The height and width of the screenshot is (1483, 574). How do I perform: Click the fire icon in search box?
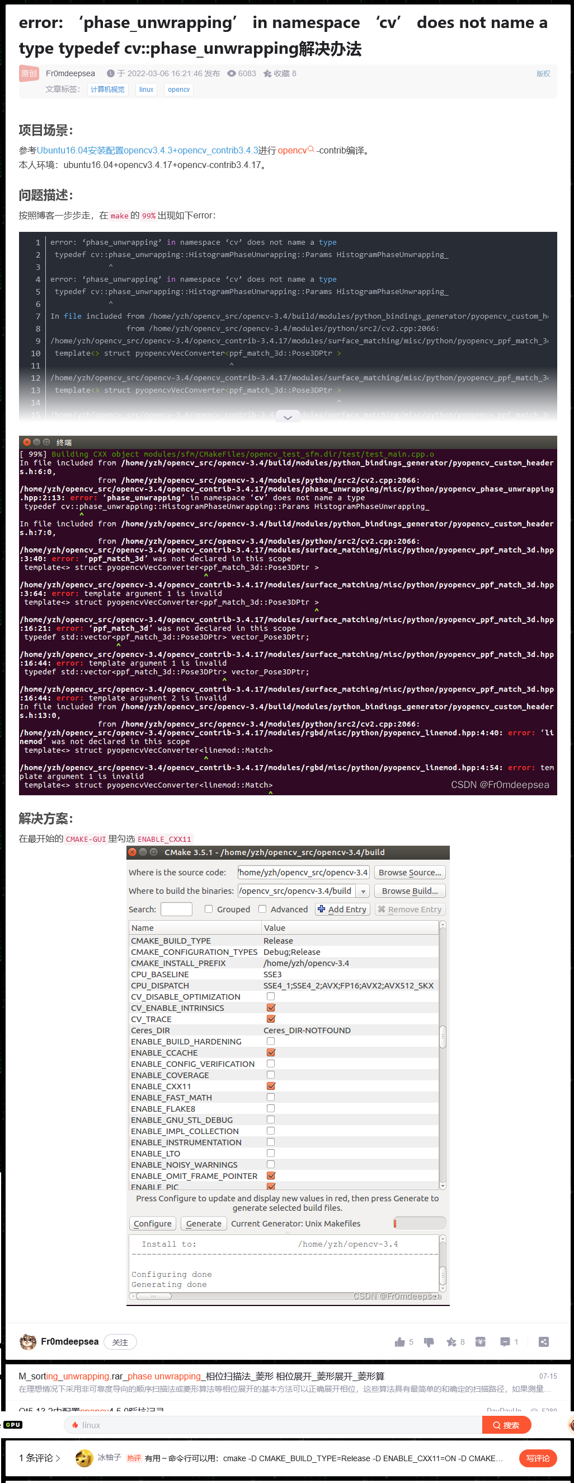click(x=75, y=1425)
